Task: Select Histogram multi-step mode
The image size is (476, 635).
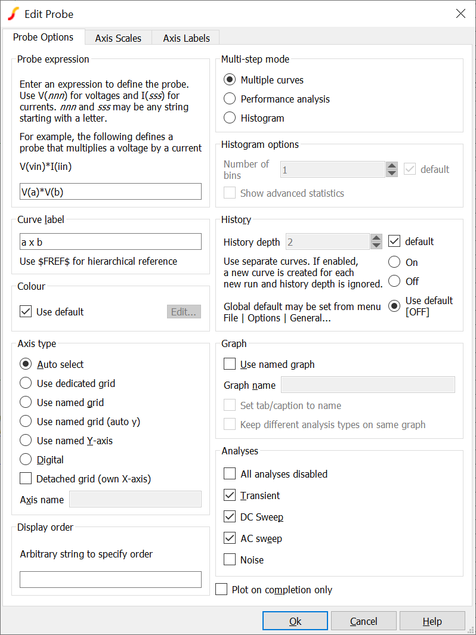Action: [230, 118]
